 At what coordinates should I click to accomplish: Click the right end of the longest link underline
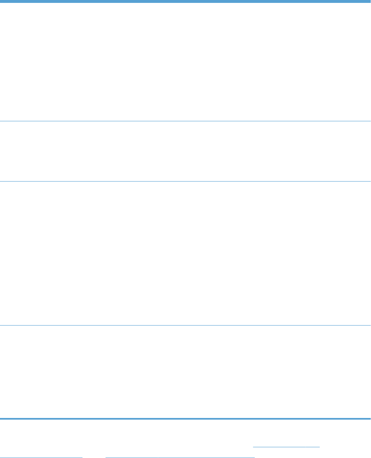click(x=254, y=458)
